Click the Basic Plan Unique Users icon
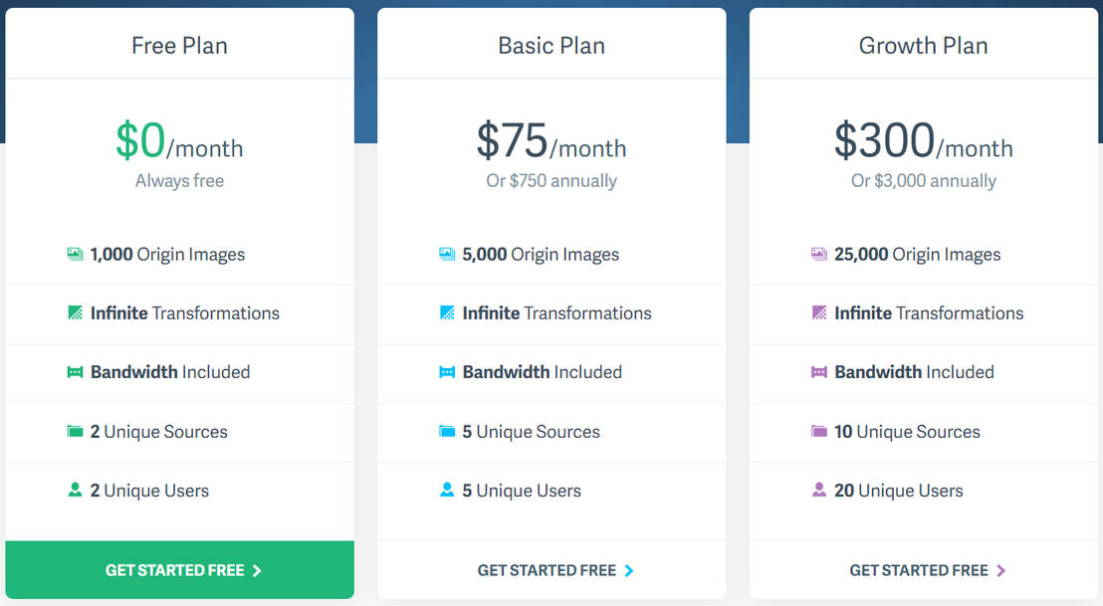The image size is (1103, 606). (x=447, y=490)
